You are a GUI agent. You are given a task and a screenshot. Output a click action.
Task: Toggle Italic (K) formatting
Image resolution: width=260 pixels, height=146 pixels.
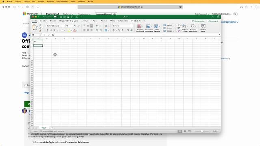click(51, 30)
